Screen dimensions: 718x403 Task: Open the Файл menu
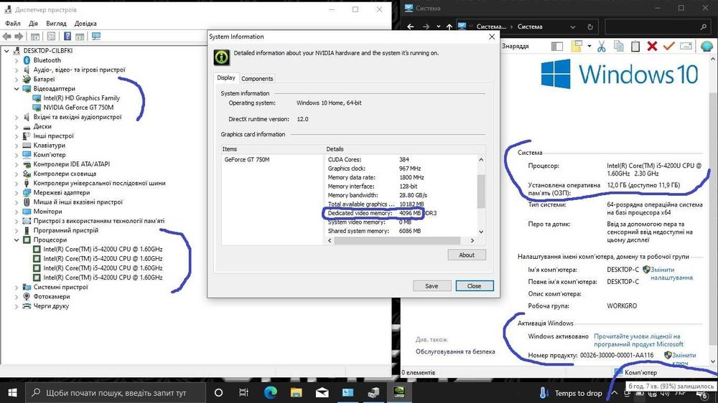click(12, 24)
